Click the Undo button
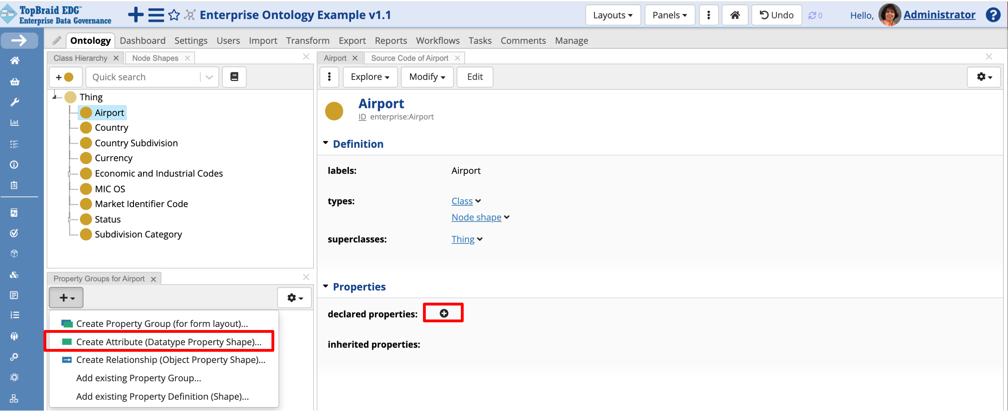 click(777, 15)
